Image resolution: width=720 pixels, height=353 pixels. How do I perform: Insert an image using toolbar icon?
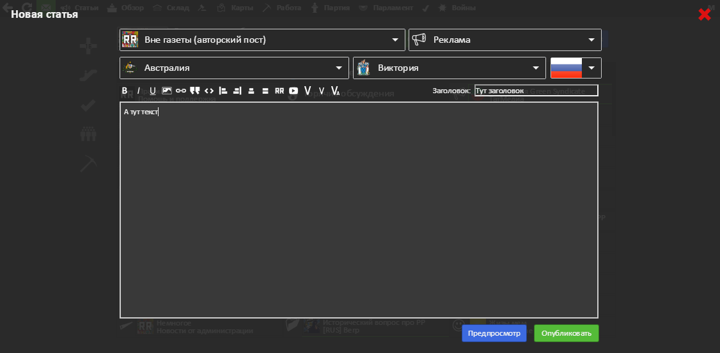pos(167,91)
